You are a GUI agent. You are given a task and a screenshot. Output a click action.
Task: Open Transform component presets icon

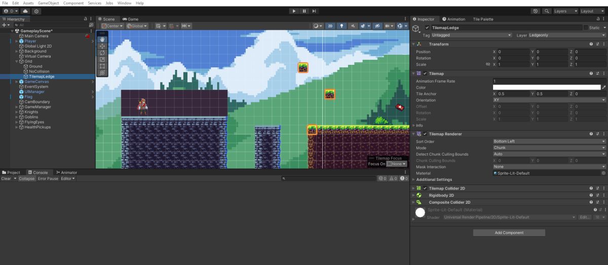597,44
